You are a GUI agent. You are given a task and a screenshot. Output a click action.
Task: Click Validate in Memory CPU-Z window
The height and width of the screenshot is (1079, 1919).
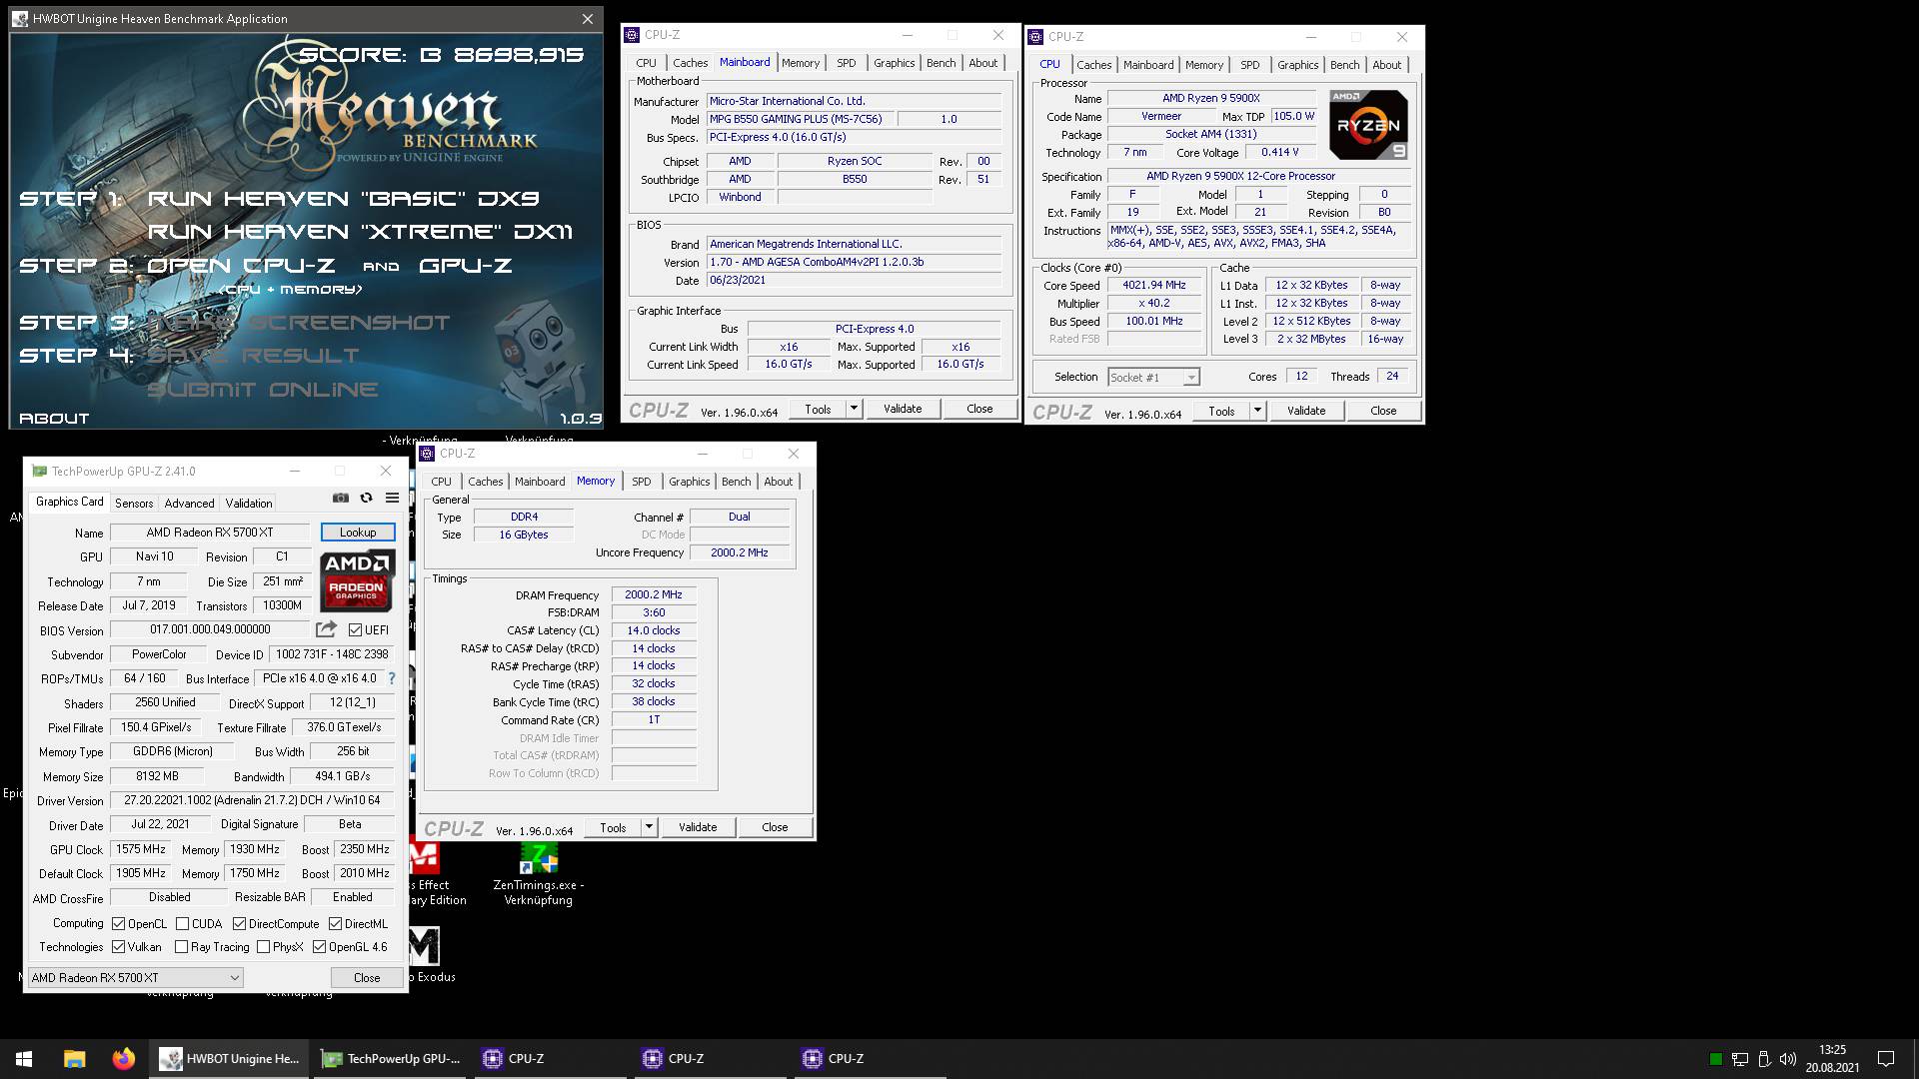point(698,827)
